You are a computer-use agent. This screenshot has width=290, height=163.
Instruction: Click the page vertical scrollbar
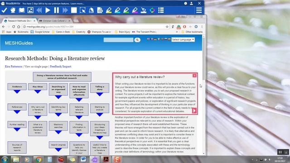[203, 59]
